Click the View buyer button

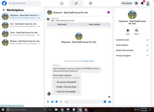(x=62, y=24)
